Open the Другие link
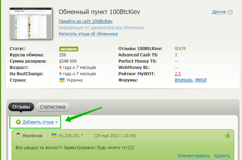Screen dimensions: 242x160 click(219, 12)
